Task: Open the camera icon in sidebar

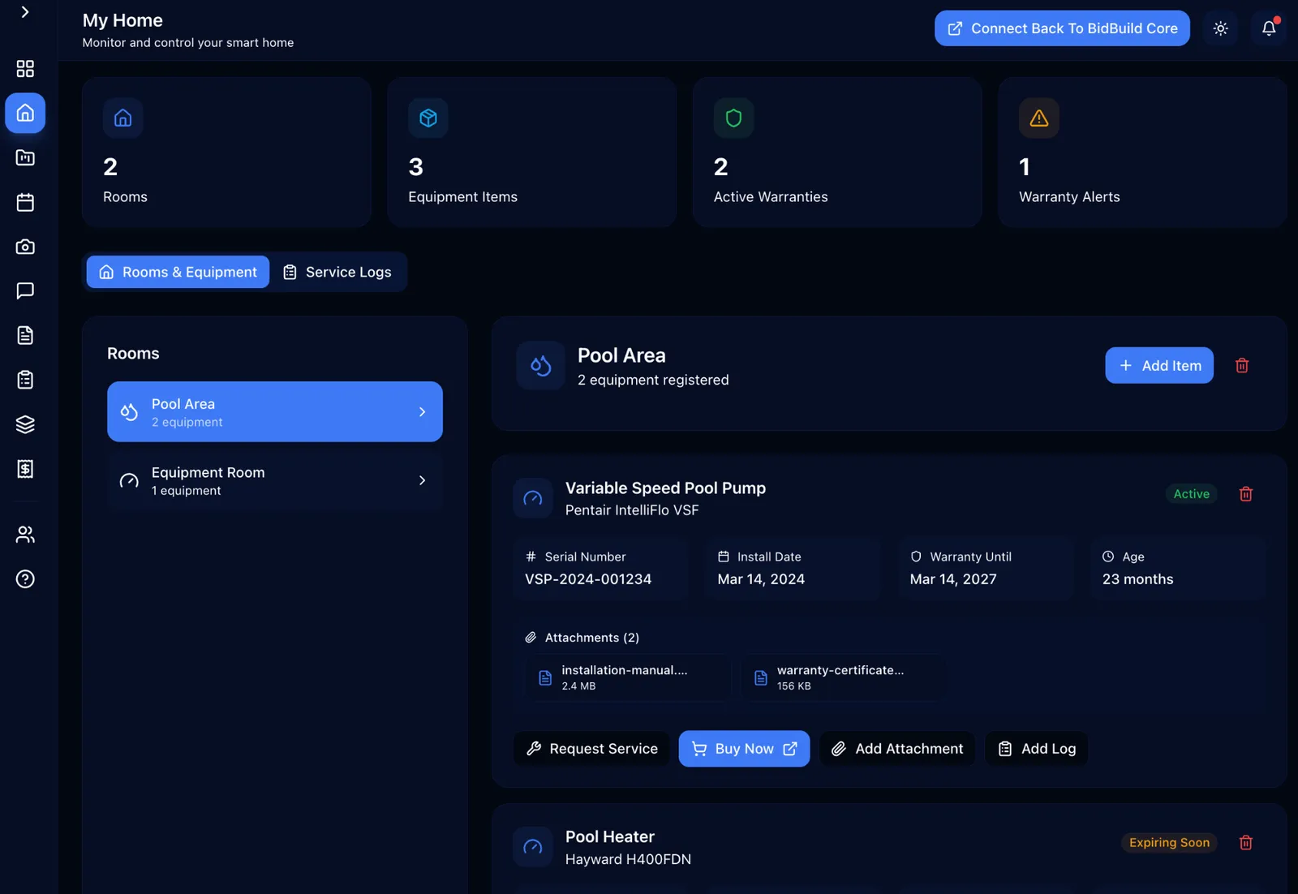Action: (x=25, y=247)
